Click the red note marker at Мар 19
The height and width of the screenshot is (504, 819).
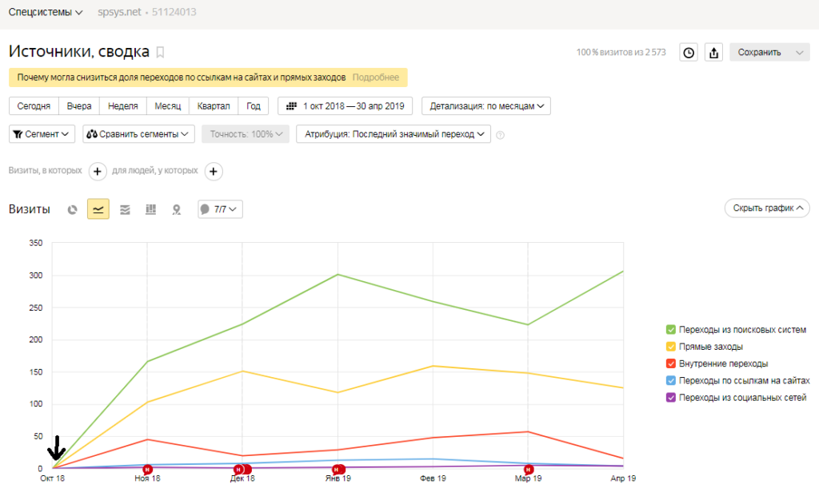(x=529, y=470)
